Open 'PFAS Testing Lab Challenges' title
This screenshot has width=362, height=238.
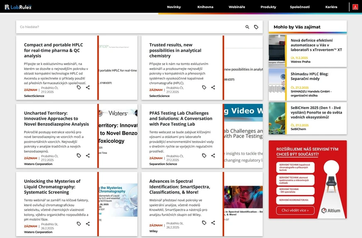[x=181, y=119]
